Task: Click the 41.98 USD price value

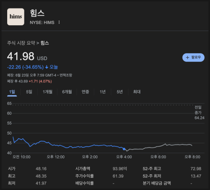Action: 27,56
